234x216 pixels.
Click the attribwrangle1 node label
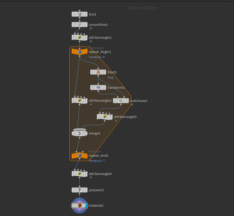coord(100,37)
